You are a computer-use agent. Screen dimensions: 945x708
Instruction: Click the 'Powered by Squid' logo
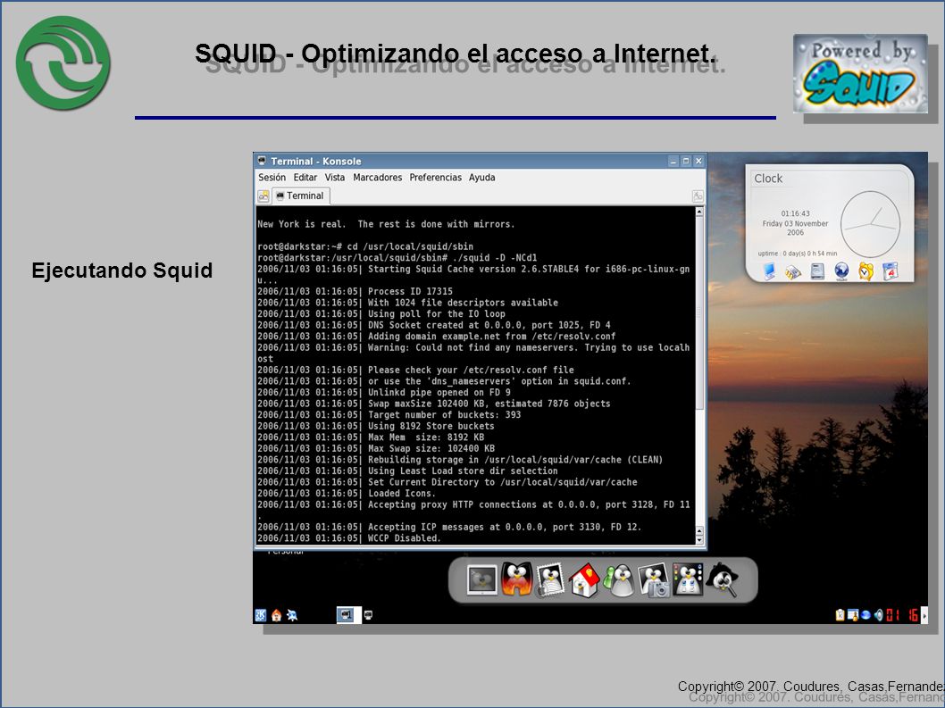pyautogui.click(x=860, y=73)
